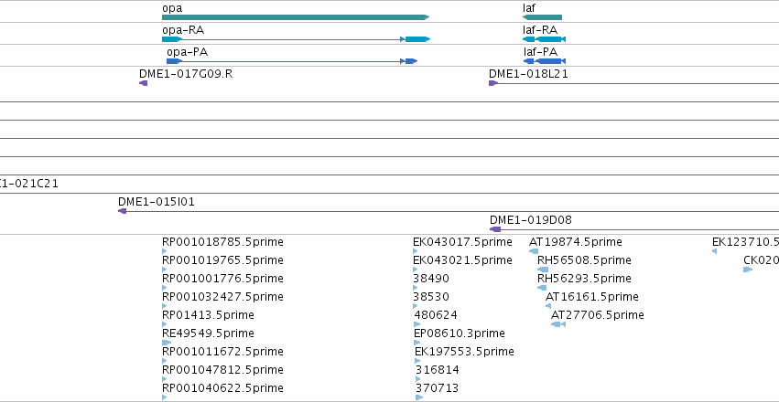Viewport: 779px width, 402px height.
Task: Select the opa-RA transcript feature
Action: coord(296,39)
